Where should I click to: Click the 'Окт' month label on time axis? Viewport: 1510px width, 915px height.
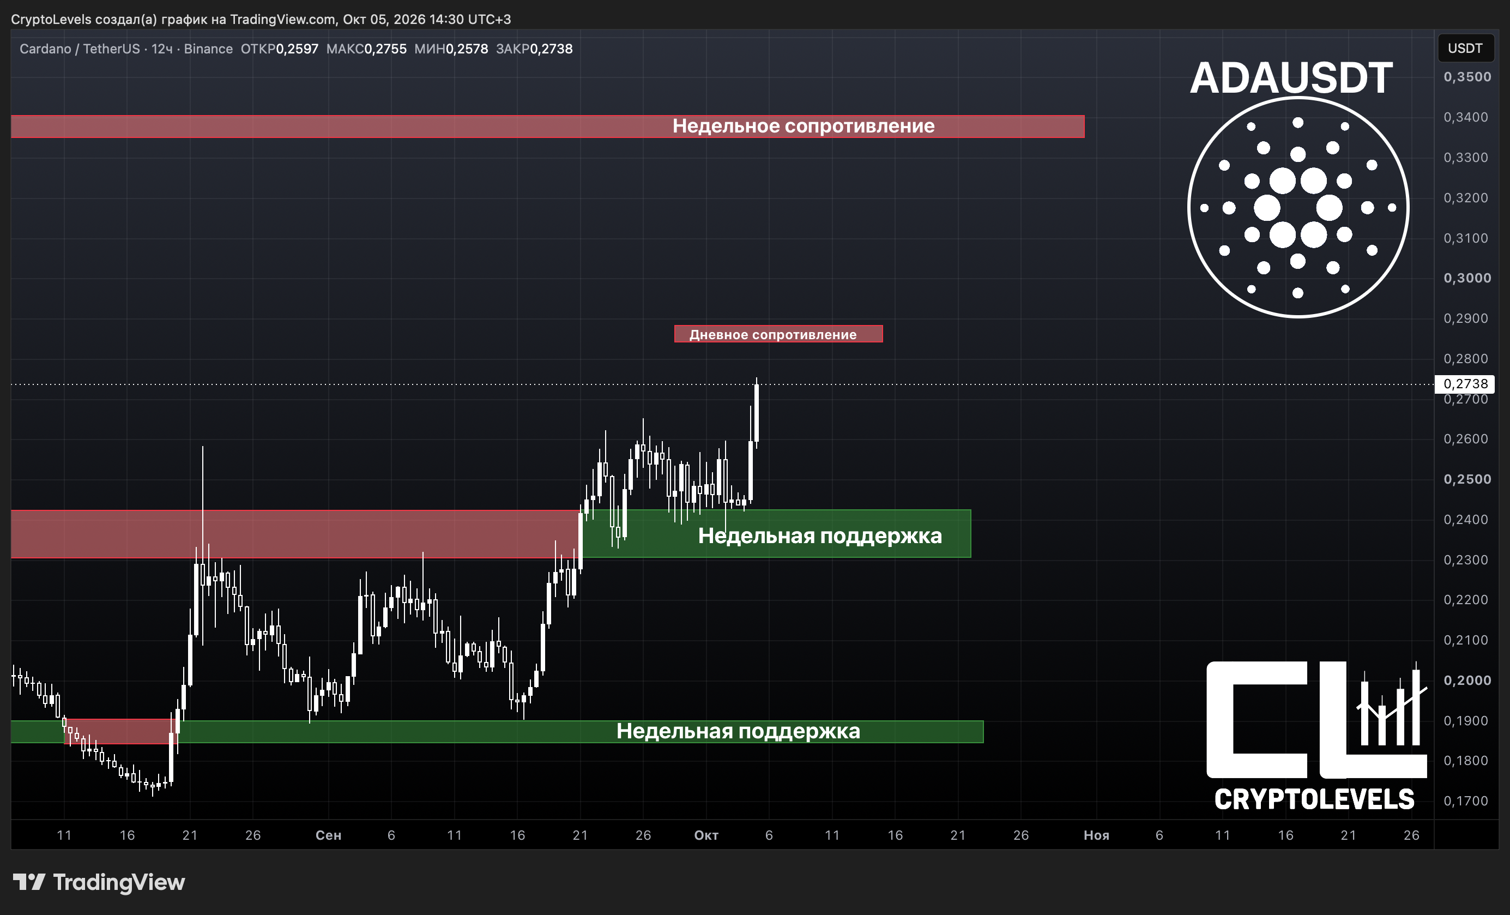point(706,835)
